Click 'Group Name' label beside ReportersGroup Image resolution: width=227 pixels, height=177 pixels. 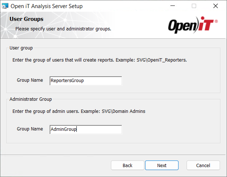[30, 80]
